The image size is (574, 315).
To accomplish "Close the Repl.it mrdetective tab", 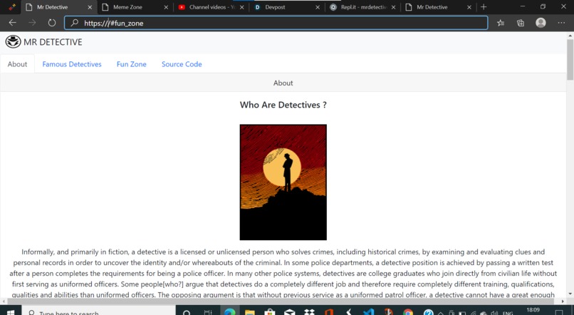I will coord(393,7).
